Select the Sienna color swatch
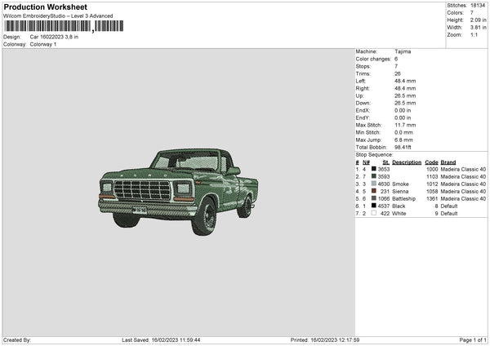Viewport: 490px width, 346px height. [374, 191]
